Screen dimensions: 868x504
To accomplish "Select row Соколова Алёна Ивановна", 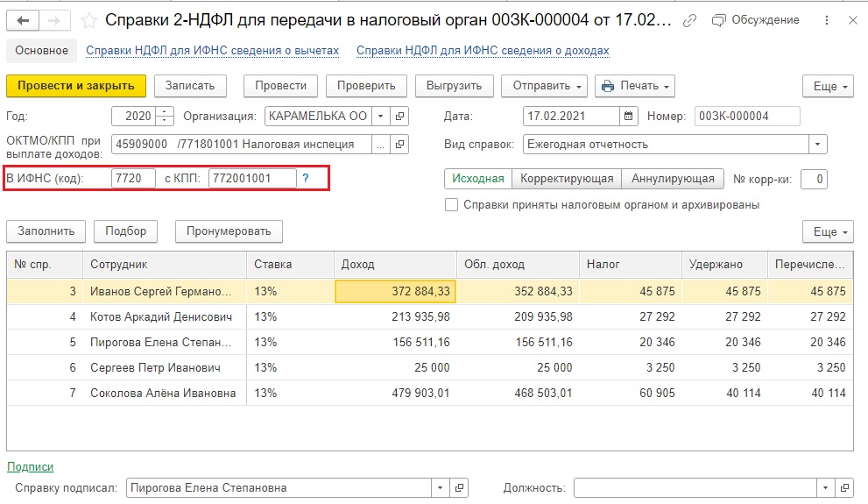I will click(429, 394).
